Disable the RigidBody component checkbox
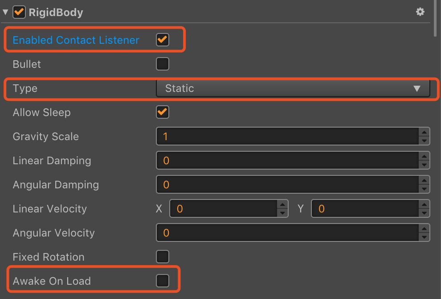Image resolution: width=441 pixels, height=299 pixels. (19, 12)
